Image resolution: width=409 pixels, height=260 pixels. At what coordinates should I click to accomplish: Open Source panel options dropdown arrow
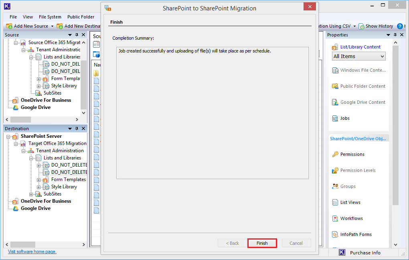[x=70, y=35]
